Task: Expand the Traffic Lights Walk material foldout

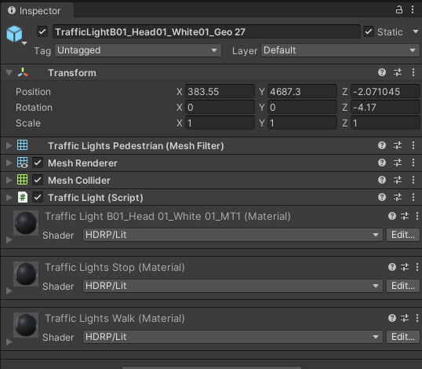Action: [x=9, y=342]
